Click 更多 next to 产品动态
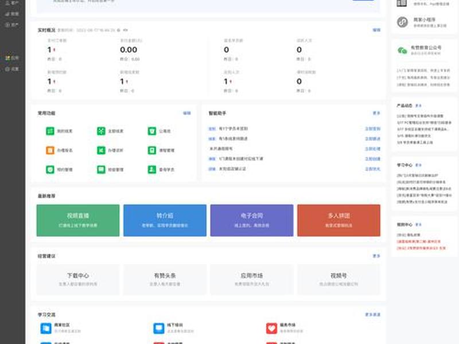This screenshot has width=459, height=344. point(419,105)
